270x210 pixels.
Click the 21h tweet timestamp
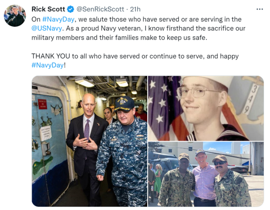135,9
